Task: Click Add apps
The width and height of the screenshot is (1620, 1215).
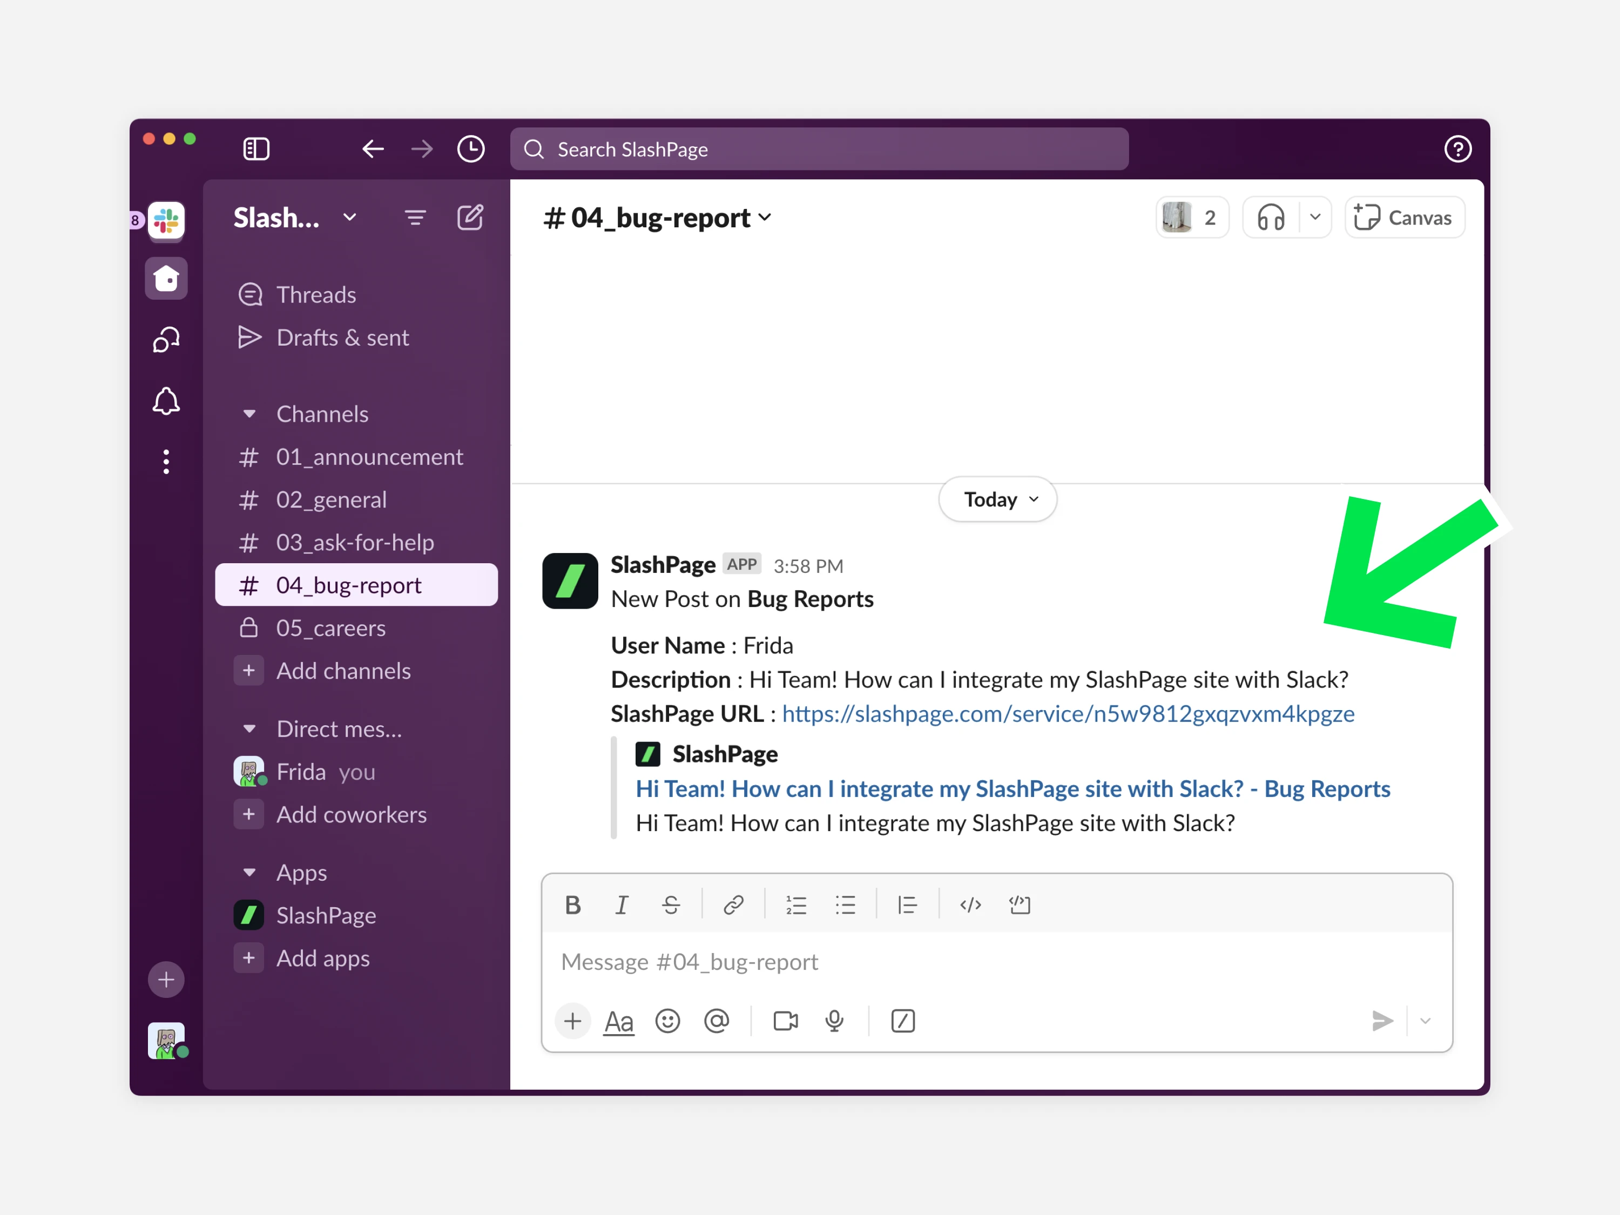Action: click(x=356, y=958)
